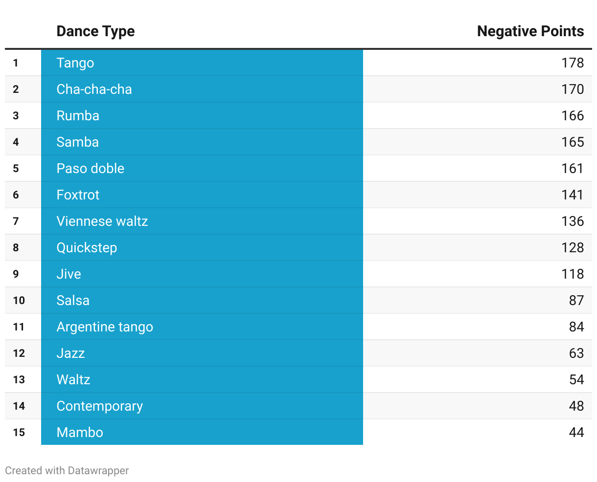
Task: Select the negative points value 141
Action: tap(573, 195)
